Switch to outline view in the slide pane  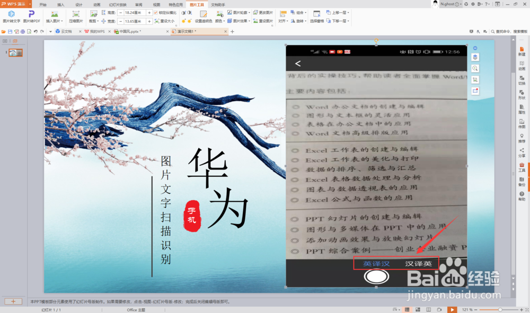tap(5, 41)
